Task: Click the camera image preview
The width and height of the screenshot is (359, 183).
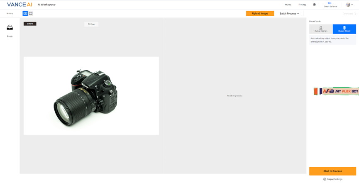Action: point(91,95)
